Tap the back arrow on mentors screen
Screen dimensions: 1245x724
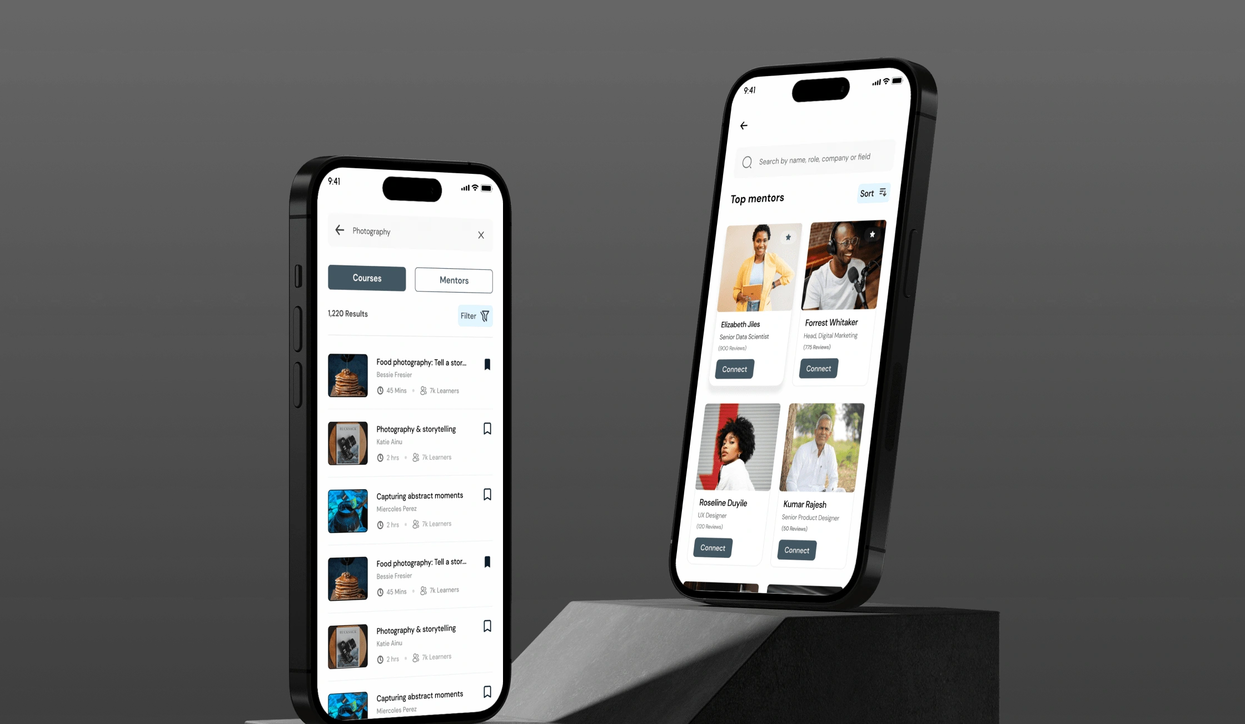(744, 125)
